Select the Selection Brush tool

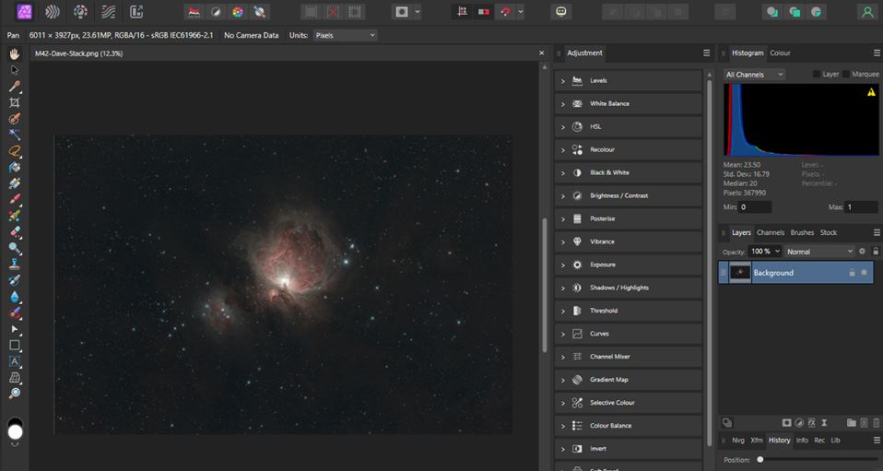point(15,119)
